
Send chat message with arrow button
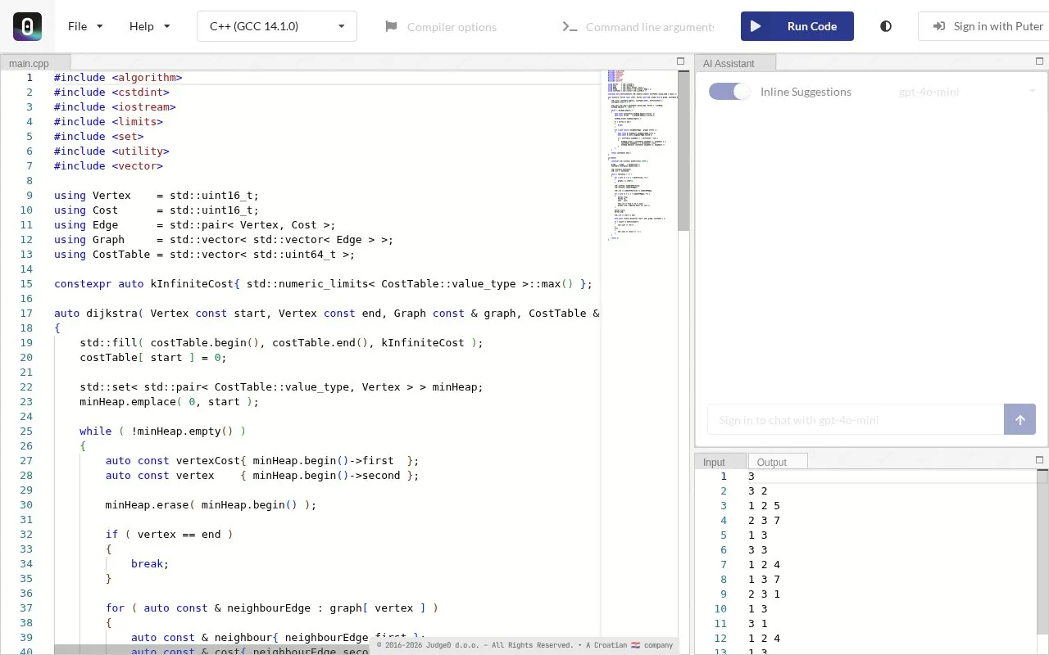(x=1020, y=419)
